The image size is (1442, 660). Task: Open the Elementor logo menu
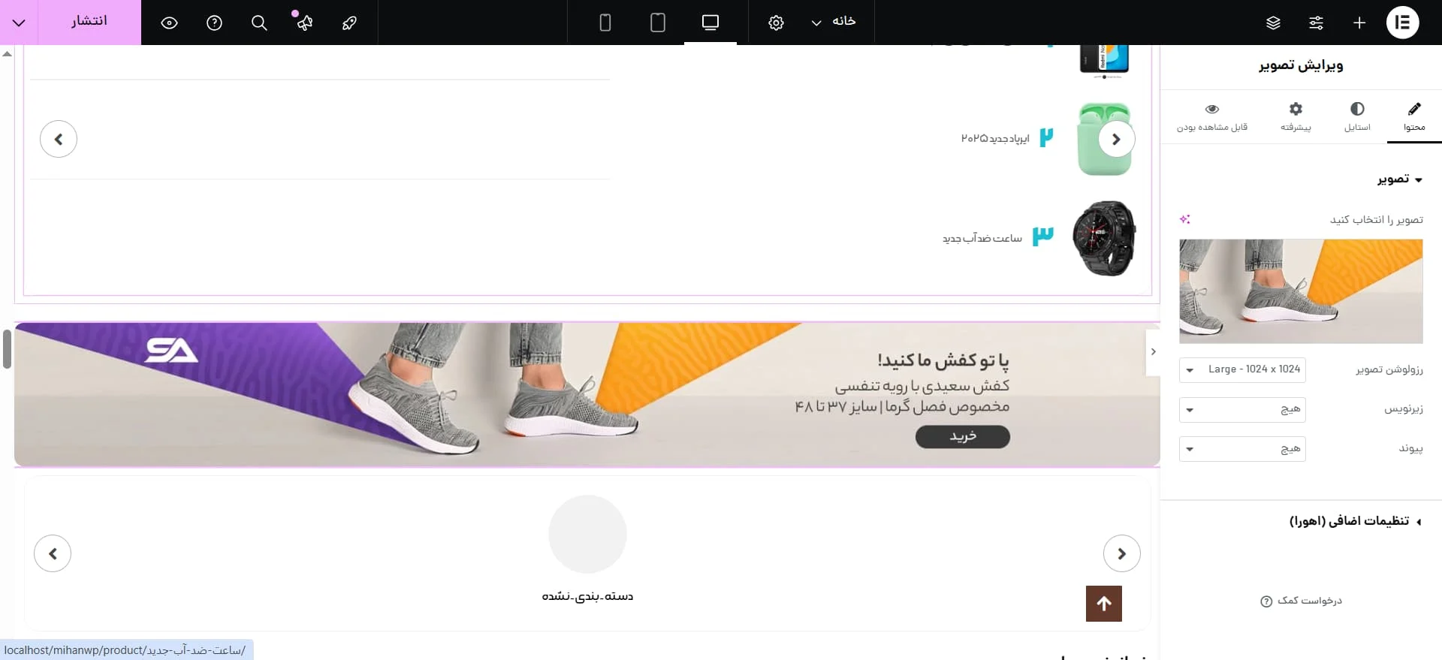pos(1402,23)
